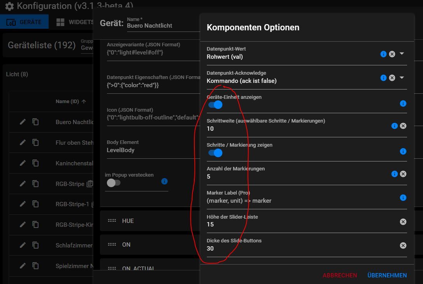Switch to the Geräte tab

tap(24, 22)
